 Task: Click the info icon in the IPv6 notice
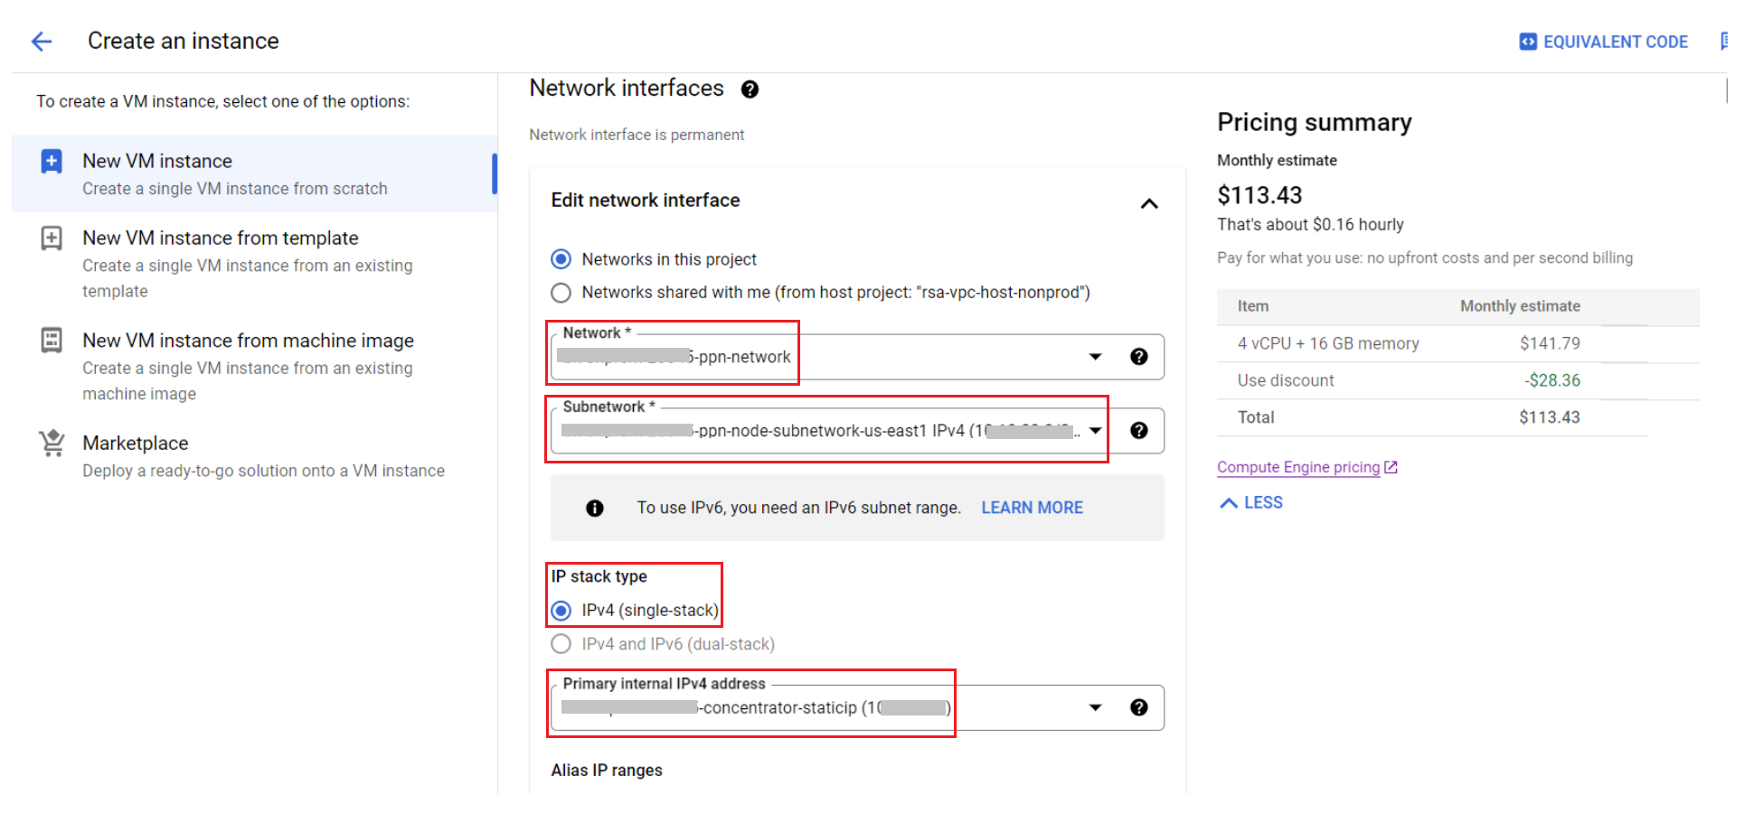click(594, 508)
